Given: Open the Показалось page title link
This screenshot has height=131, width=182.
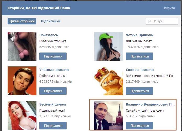Looking at the screenshot, I should (49, 35).
